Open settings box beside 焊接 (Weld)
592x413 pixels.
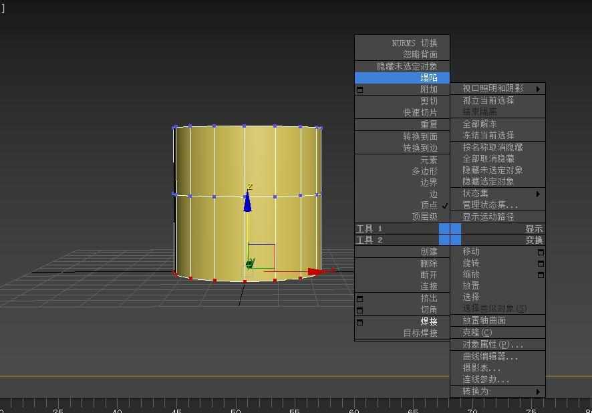(x=359, y=322)
